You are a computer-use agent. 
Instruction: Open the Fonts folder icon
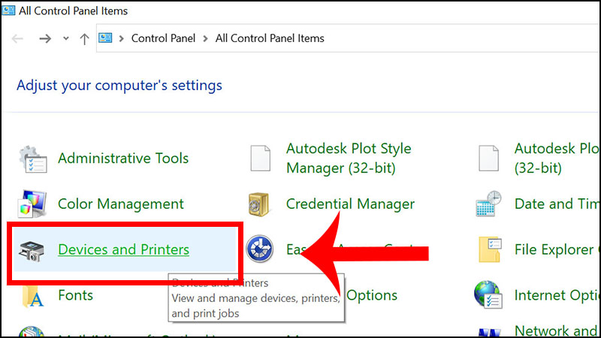[x=32, y=296]
